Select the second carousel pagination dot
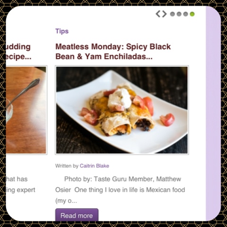The image size is (227, 227). (x=179, y=14)
